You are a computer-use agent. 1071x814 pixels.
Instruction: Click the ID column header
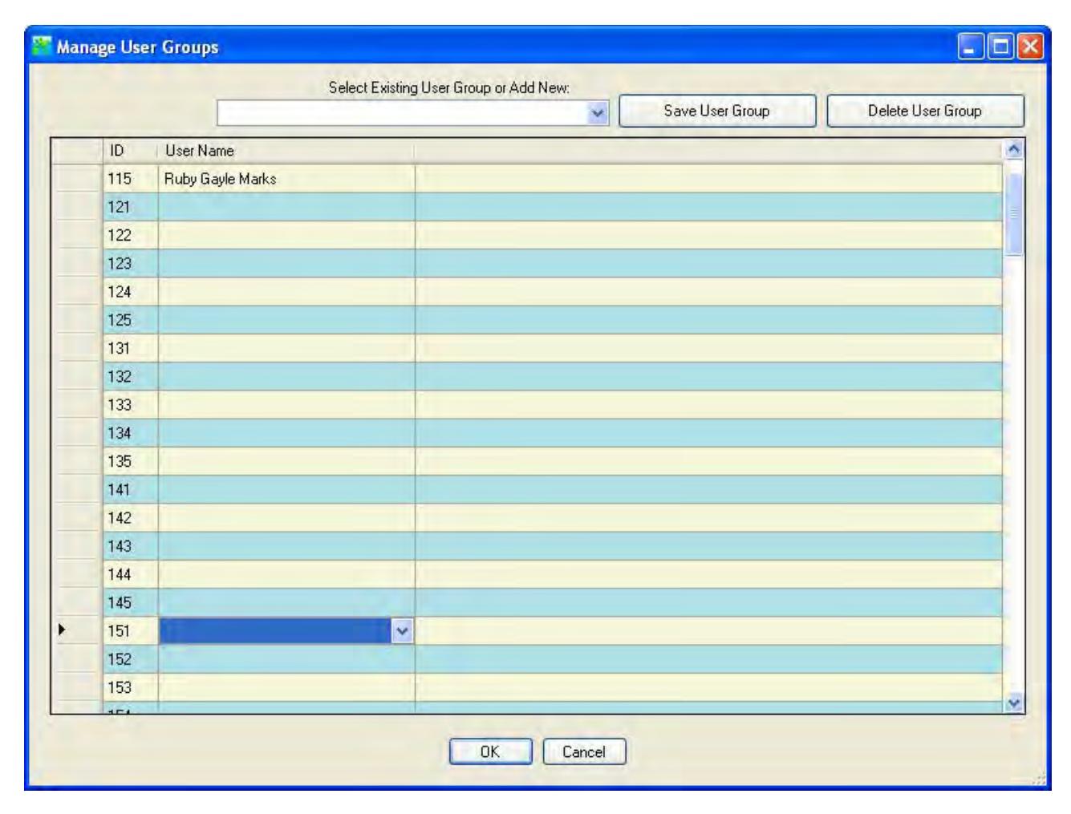[131, 151]
